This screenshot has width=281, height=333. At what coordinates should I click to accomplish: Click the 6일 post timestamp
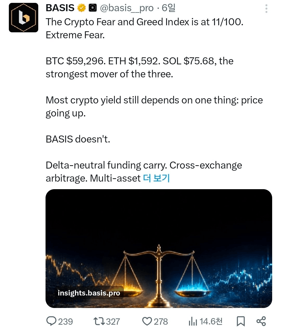coord(169,8)
